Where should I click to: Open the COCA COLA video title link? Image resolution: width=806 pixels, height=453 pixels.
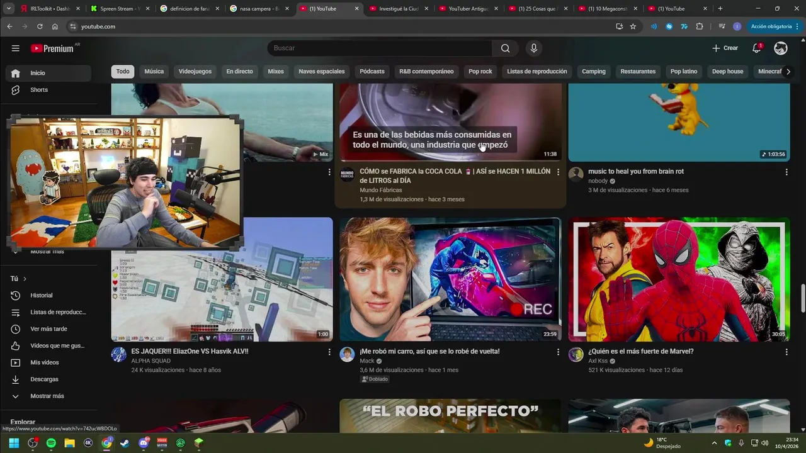[x=455, y=176]
